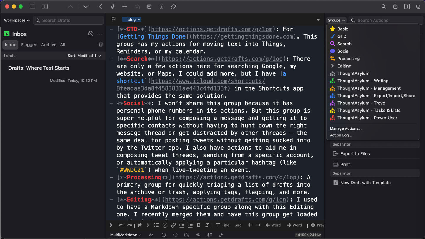The width and height of the screenshot is (425, 239).
Task: Open Sort: Modified dropdown
Action: (x=84, y=56)
